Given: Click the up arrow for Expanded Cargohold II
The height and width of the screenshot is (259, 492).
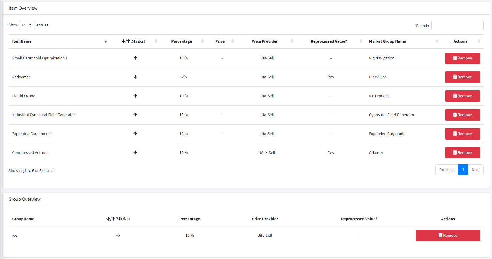Looking at the screenshot, I should 135,134.
